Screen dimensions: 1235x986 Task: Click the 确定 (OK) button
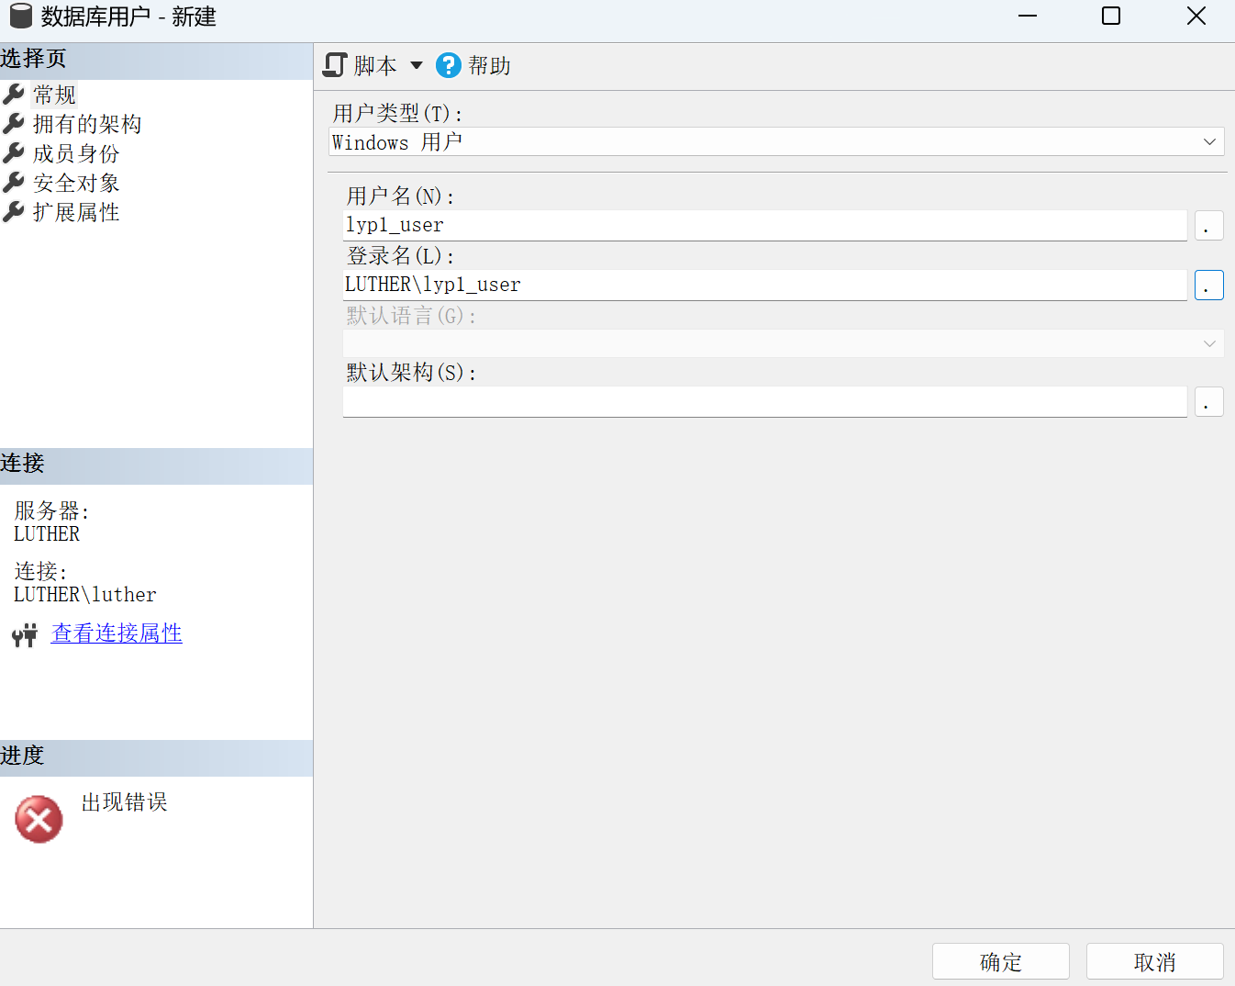(1000, 961)
